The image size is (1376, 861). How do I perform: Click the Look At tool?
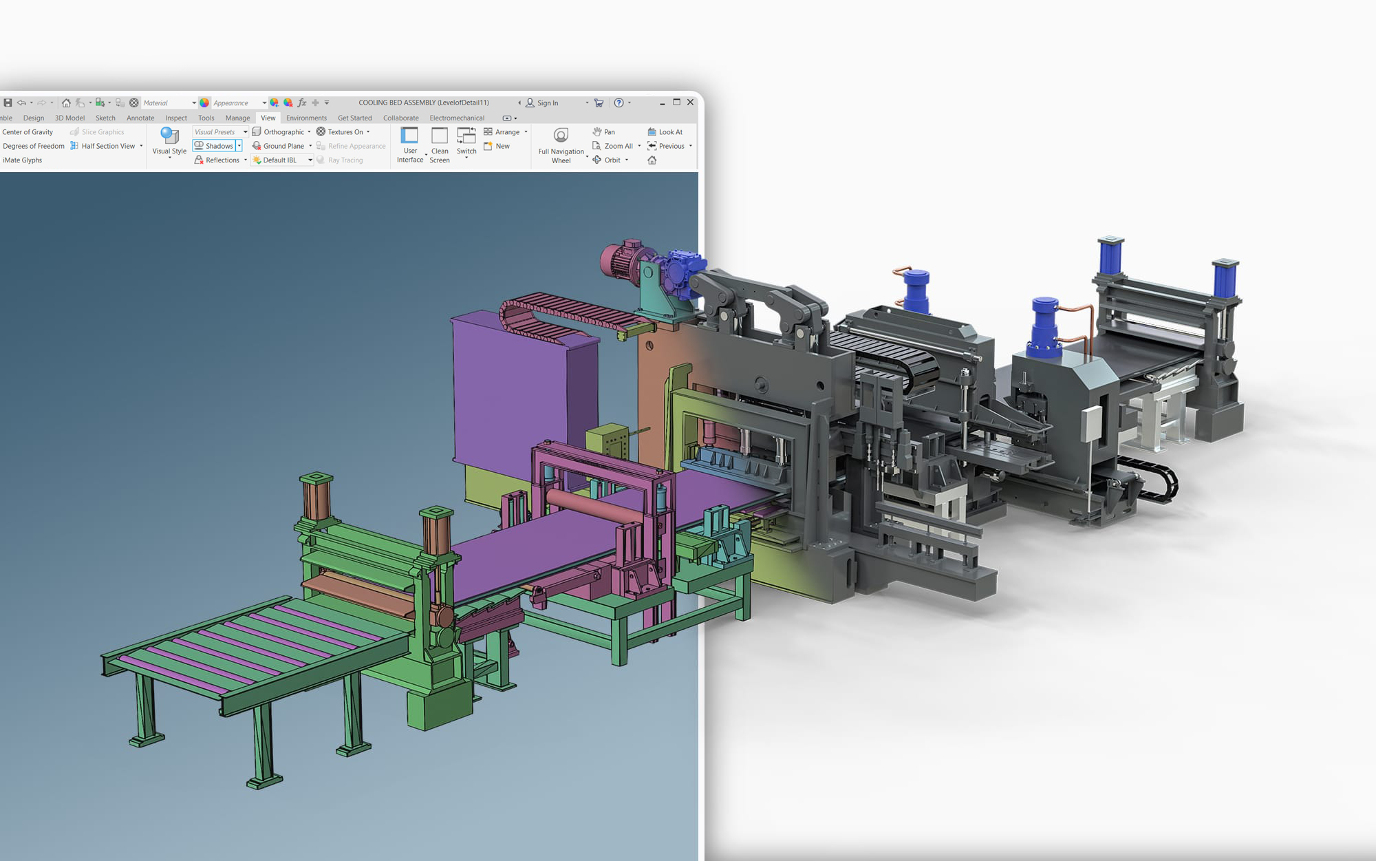click(665, 131)
